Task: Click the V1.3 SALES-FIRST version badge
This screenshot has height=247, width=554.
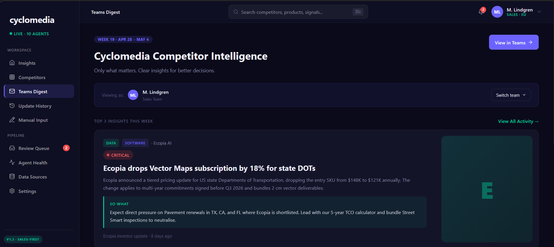Action: [23, 239]
